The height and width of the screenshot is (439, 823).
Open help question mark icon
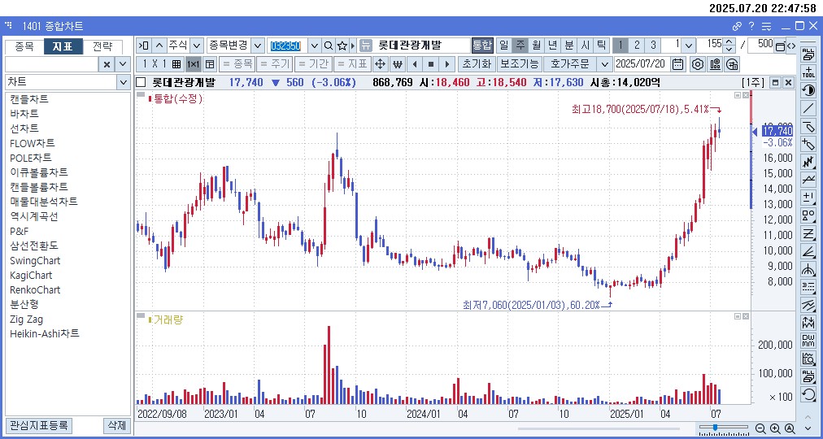point(751,26)
